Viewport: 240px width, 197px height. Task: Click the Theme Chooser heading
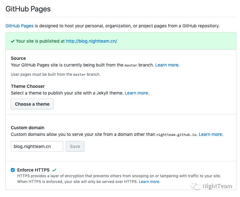click(x=28, y=86)
